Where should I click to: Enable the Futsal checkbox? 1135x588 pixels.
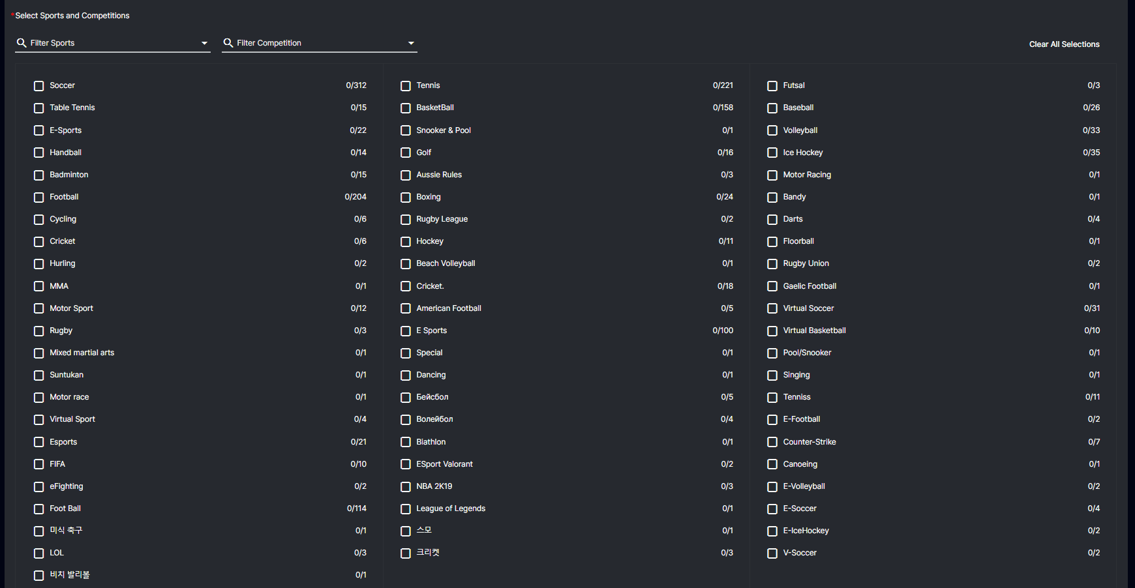tap(772, 86)
